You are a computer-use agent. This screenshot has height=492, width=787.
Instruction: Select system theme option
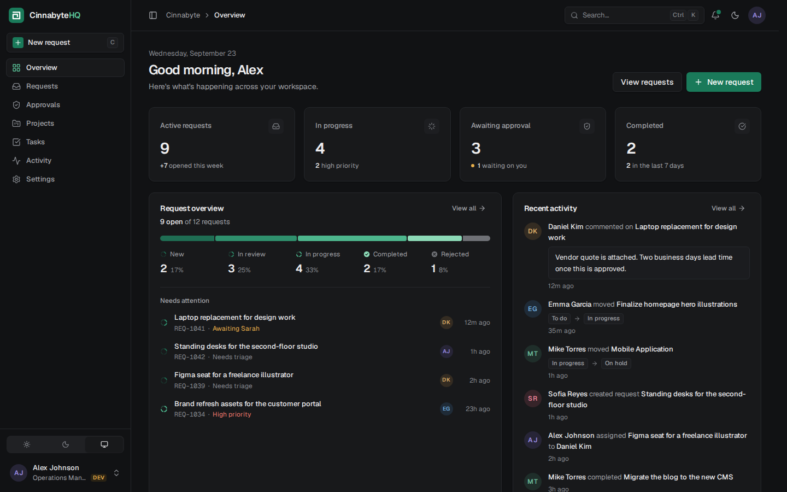click(104, 444)
